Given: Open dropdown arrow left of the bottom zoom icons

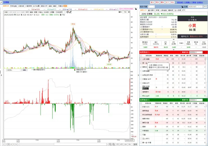Looking at the screenshot, I should (107, 144).
